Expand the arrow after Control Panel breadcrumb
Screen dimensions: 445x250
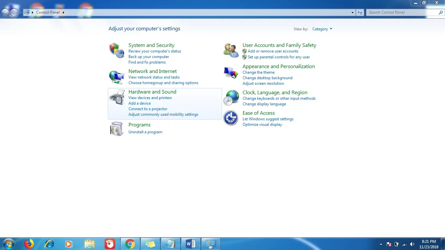(x=64, y=12)
